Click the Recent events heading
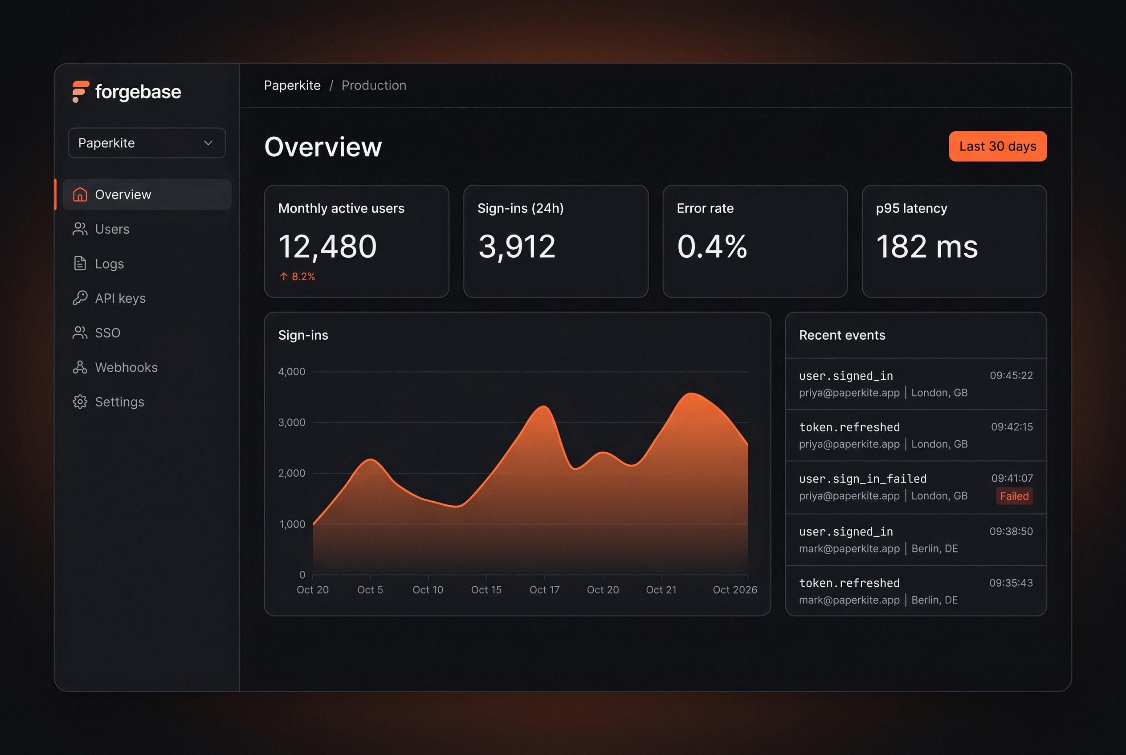Viewport: 1126px width, 755px height. (x=842, y=335)
